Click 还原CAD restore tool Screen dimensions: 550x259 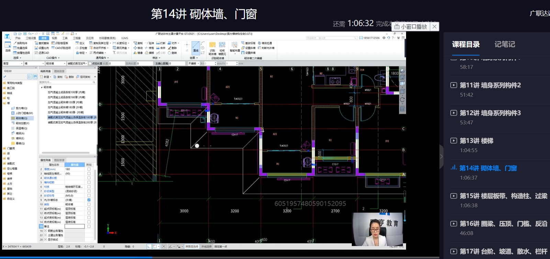click(x=42, y=53)
